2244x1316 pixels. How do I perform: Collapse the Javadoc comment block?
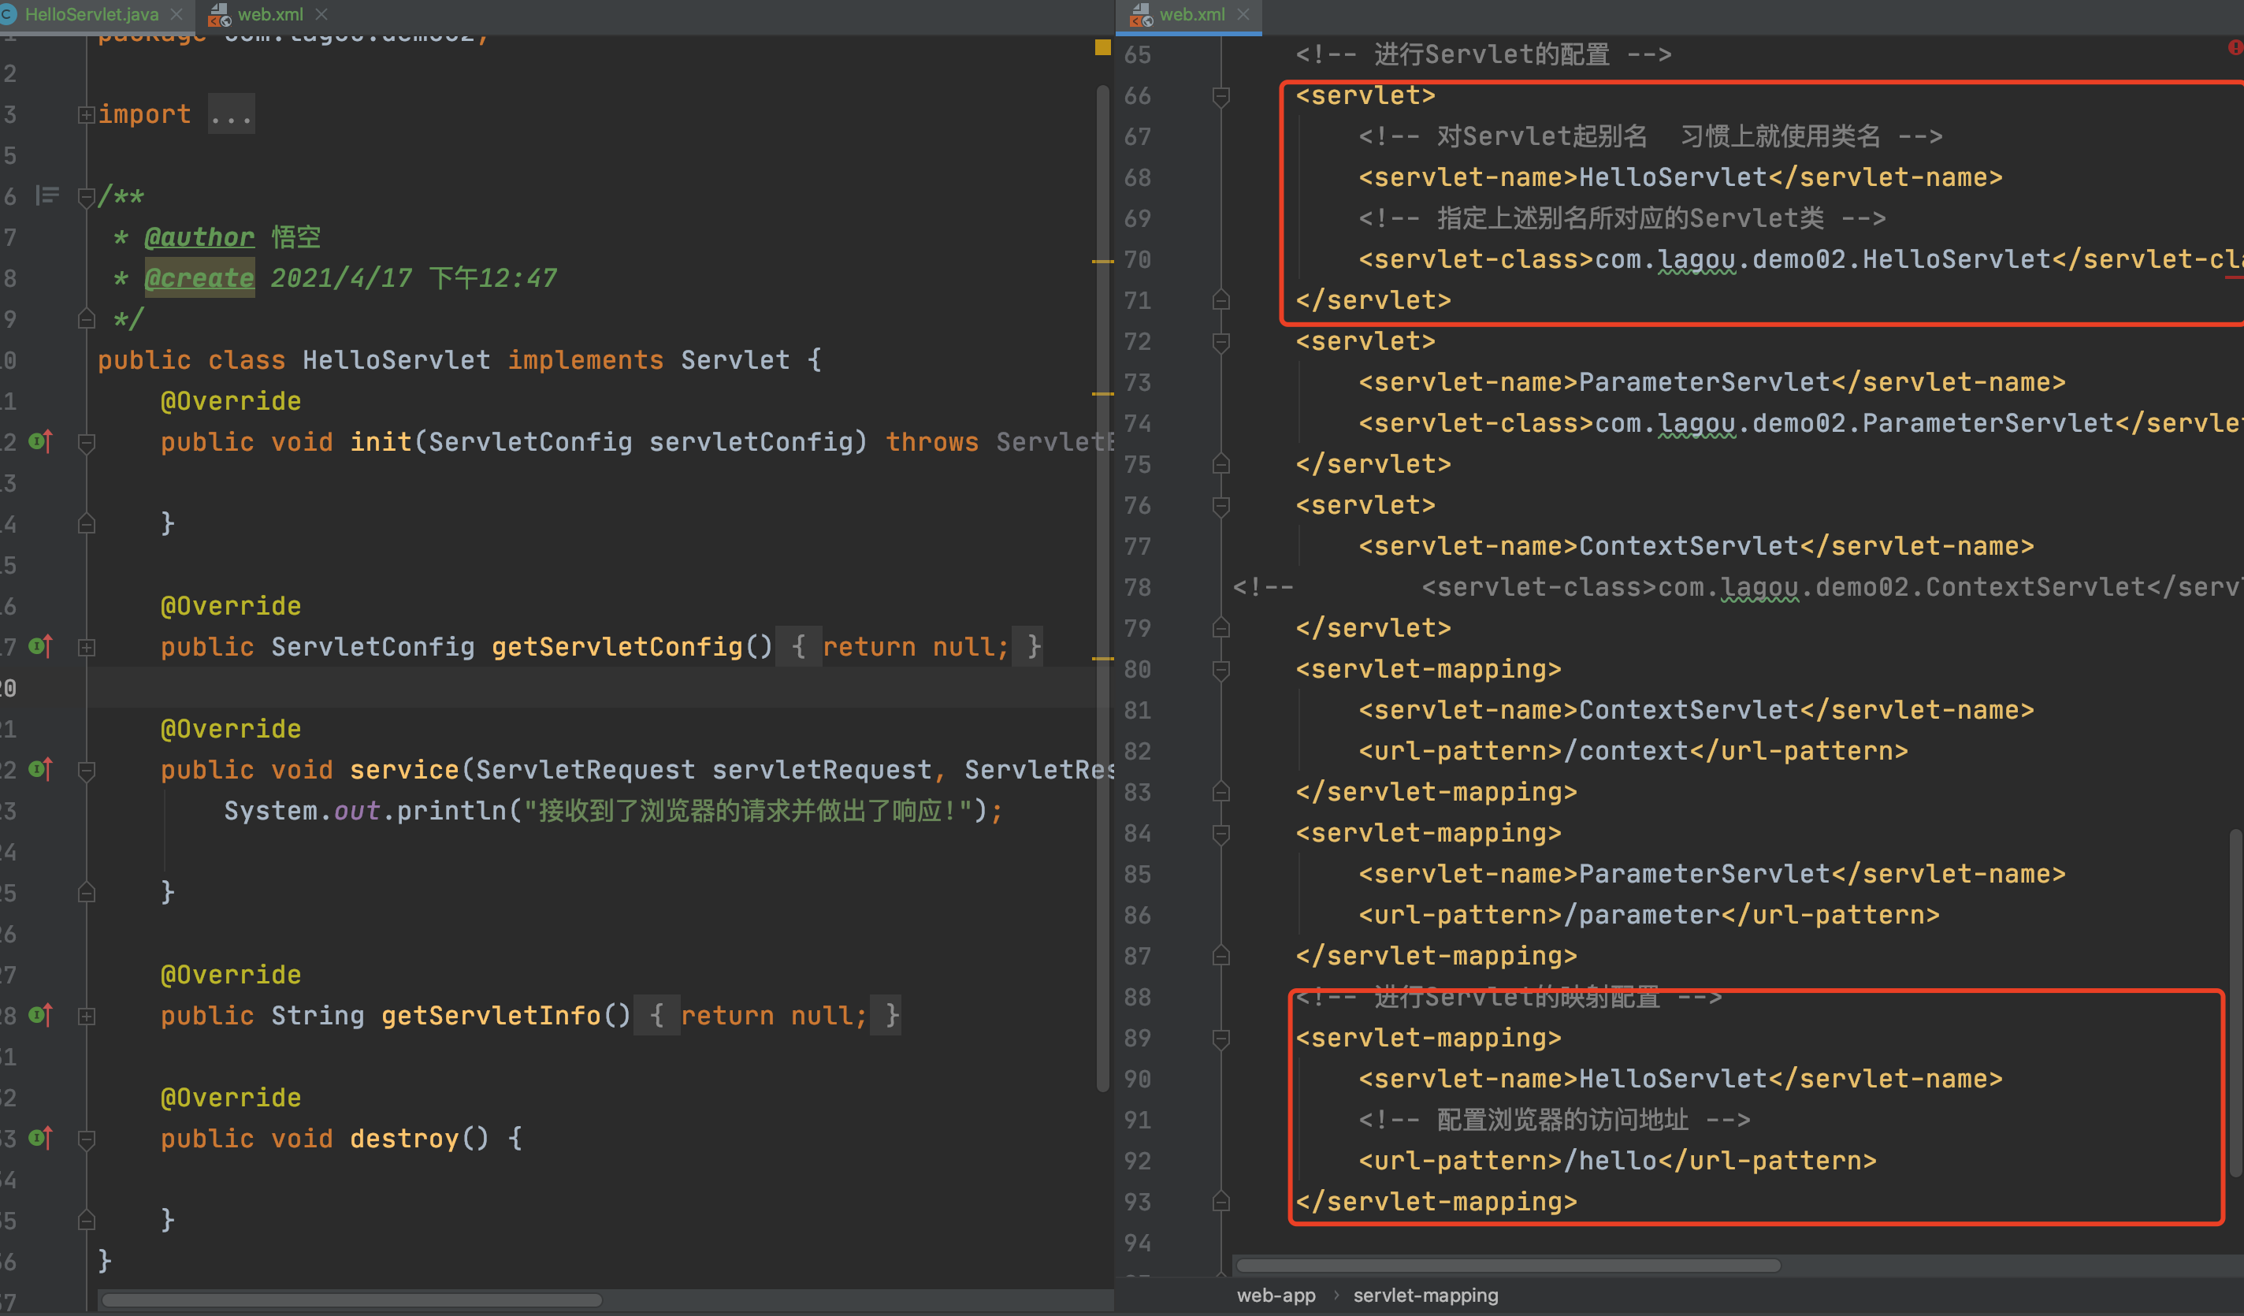(x=87, y=197)
